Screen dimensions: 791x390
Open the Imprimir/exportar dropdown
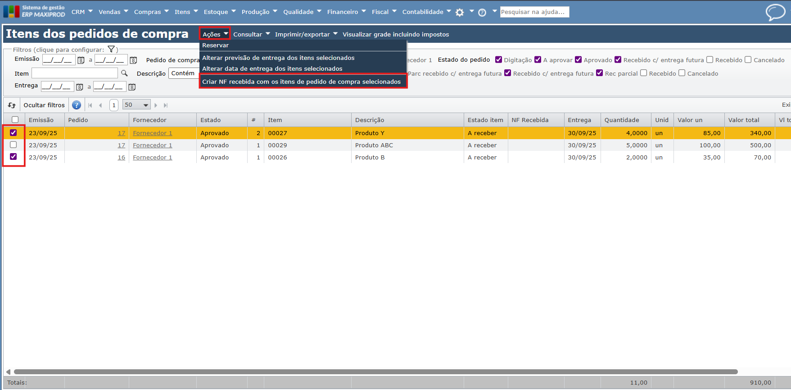point(306,34)
